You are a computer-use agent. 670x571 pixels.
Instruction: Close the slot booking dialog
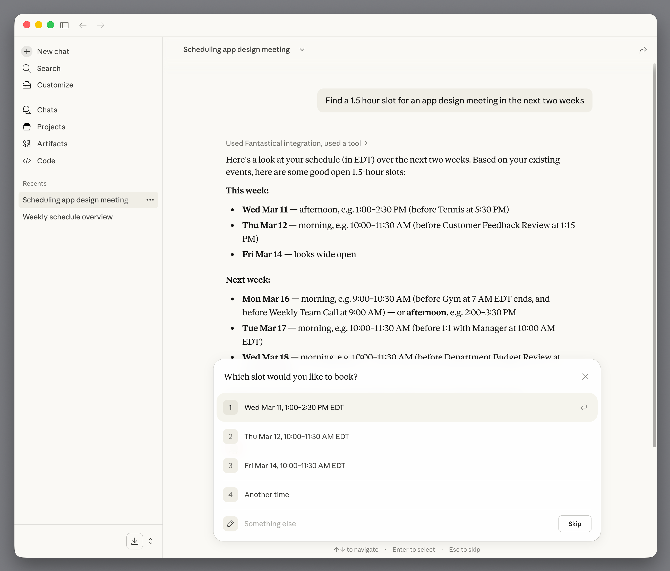[x=585, y=377]
